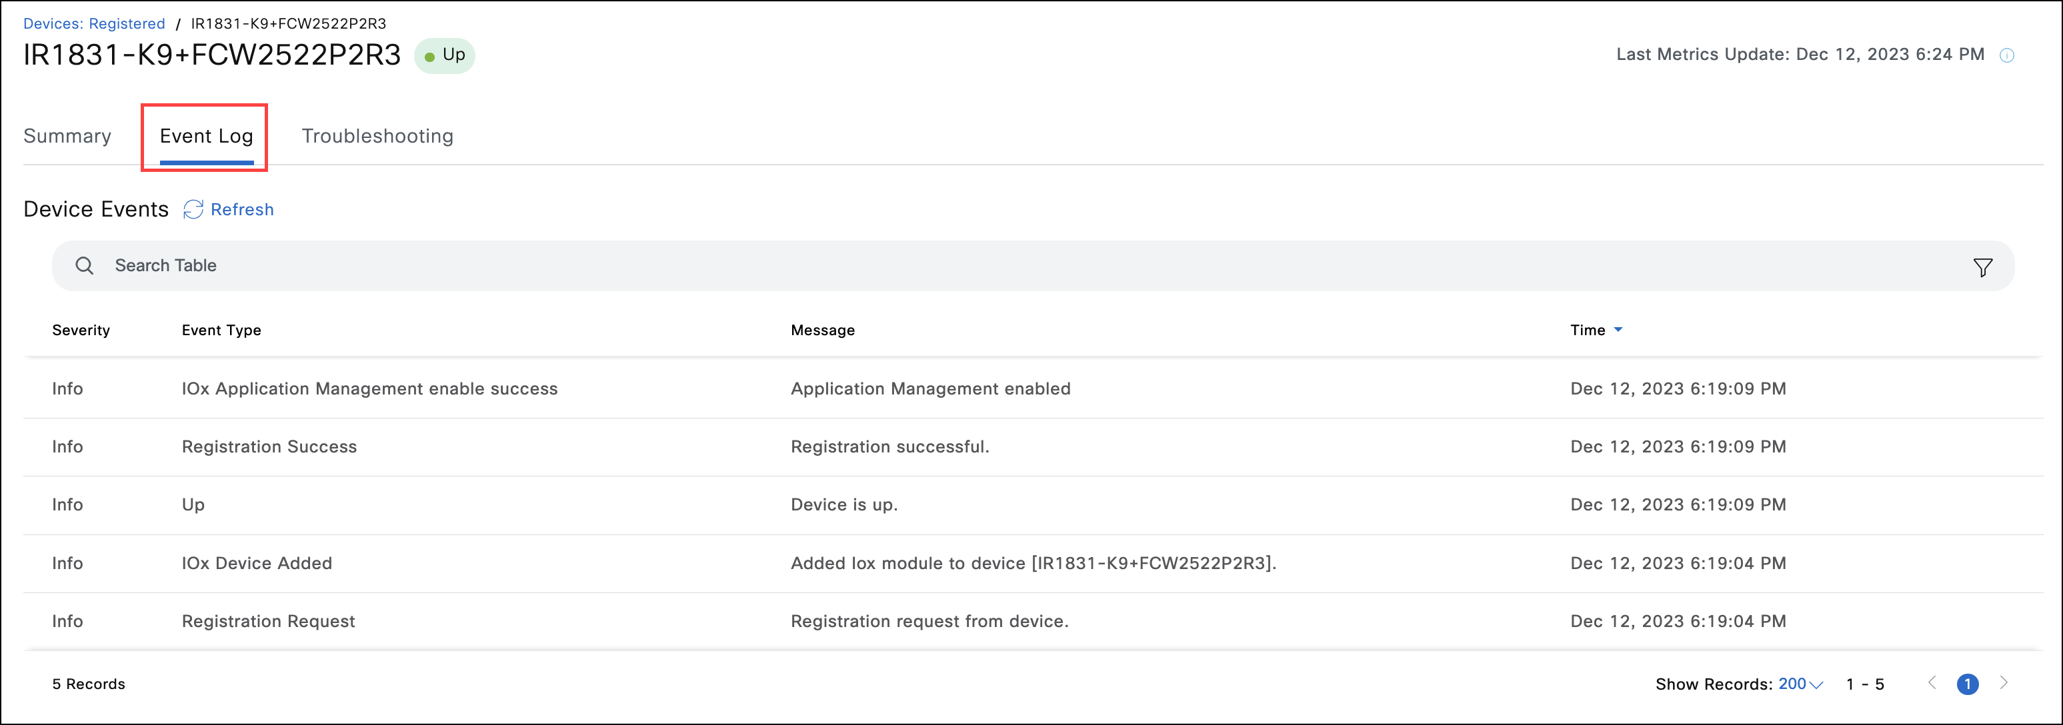Toggle the Time column sort arrow
The image size is (2063, 725).
click(1618, 330)
